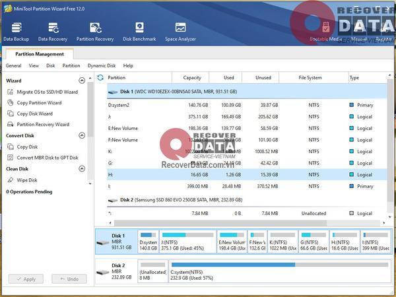Click the Partition Recovery Wizard icon

(x=10, y=124)
